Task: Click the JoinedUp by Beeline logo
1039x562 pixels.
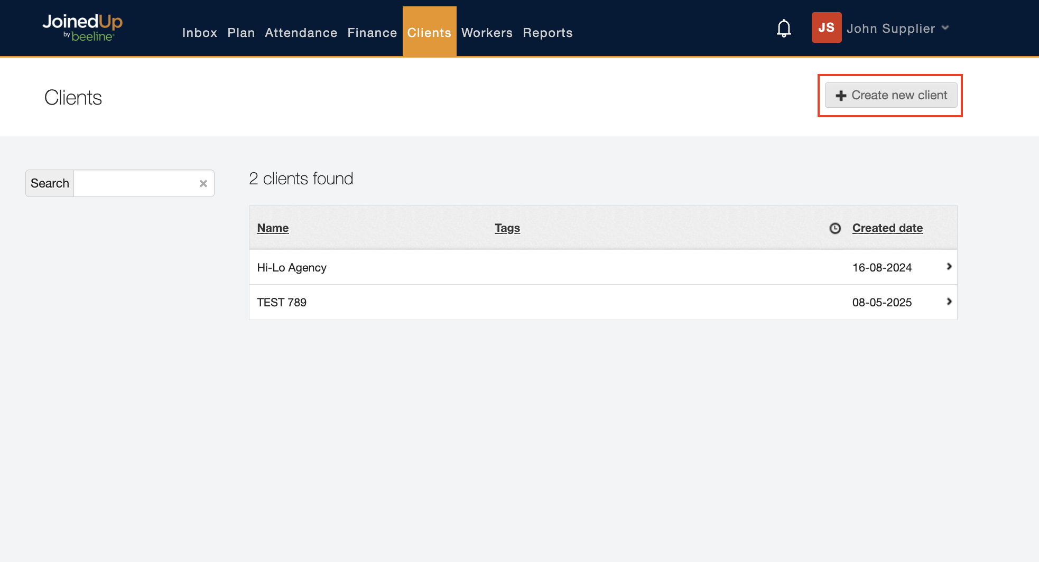Action: 82,27
